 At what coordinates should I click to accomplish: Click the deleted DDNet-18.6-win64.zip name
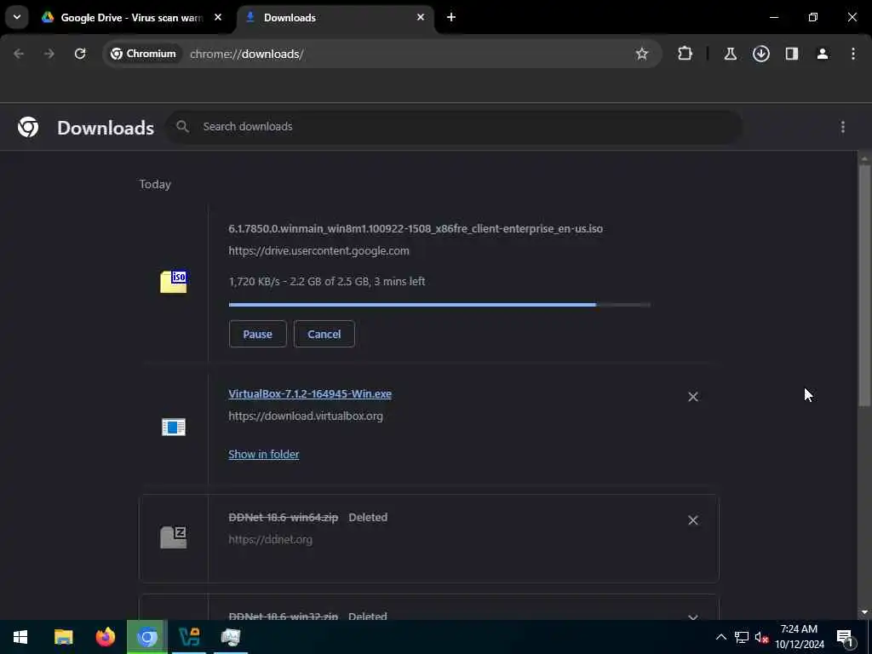(x=283, y=517)
